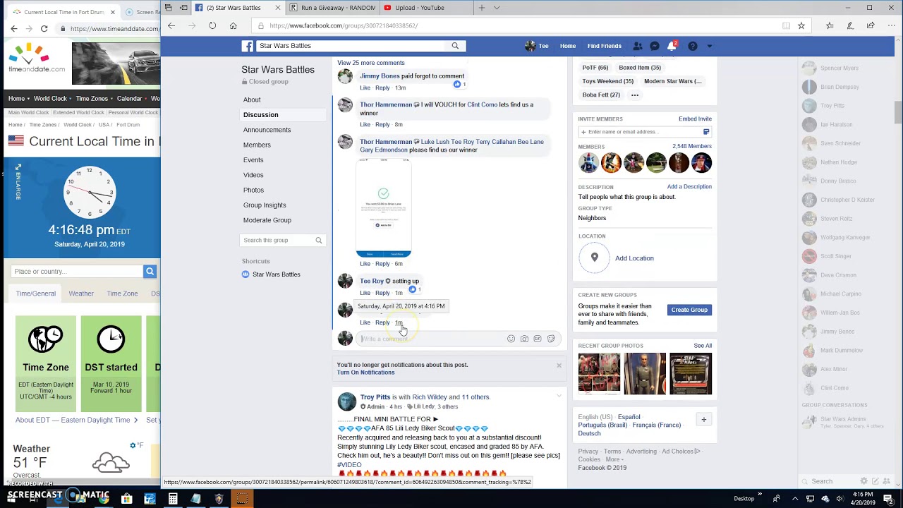Insert emoji in comment box
The width and height of the screenshot is (903, 508).
point(511,339)
